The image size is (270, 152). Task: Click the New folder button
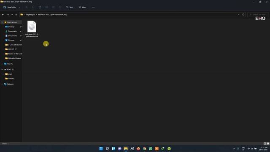[x=10, y=7]
